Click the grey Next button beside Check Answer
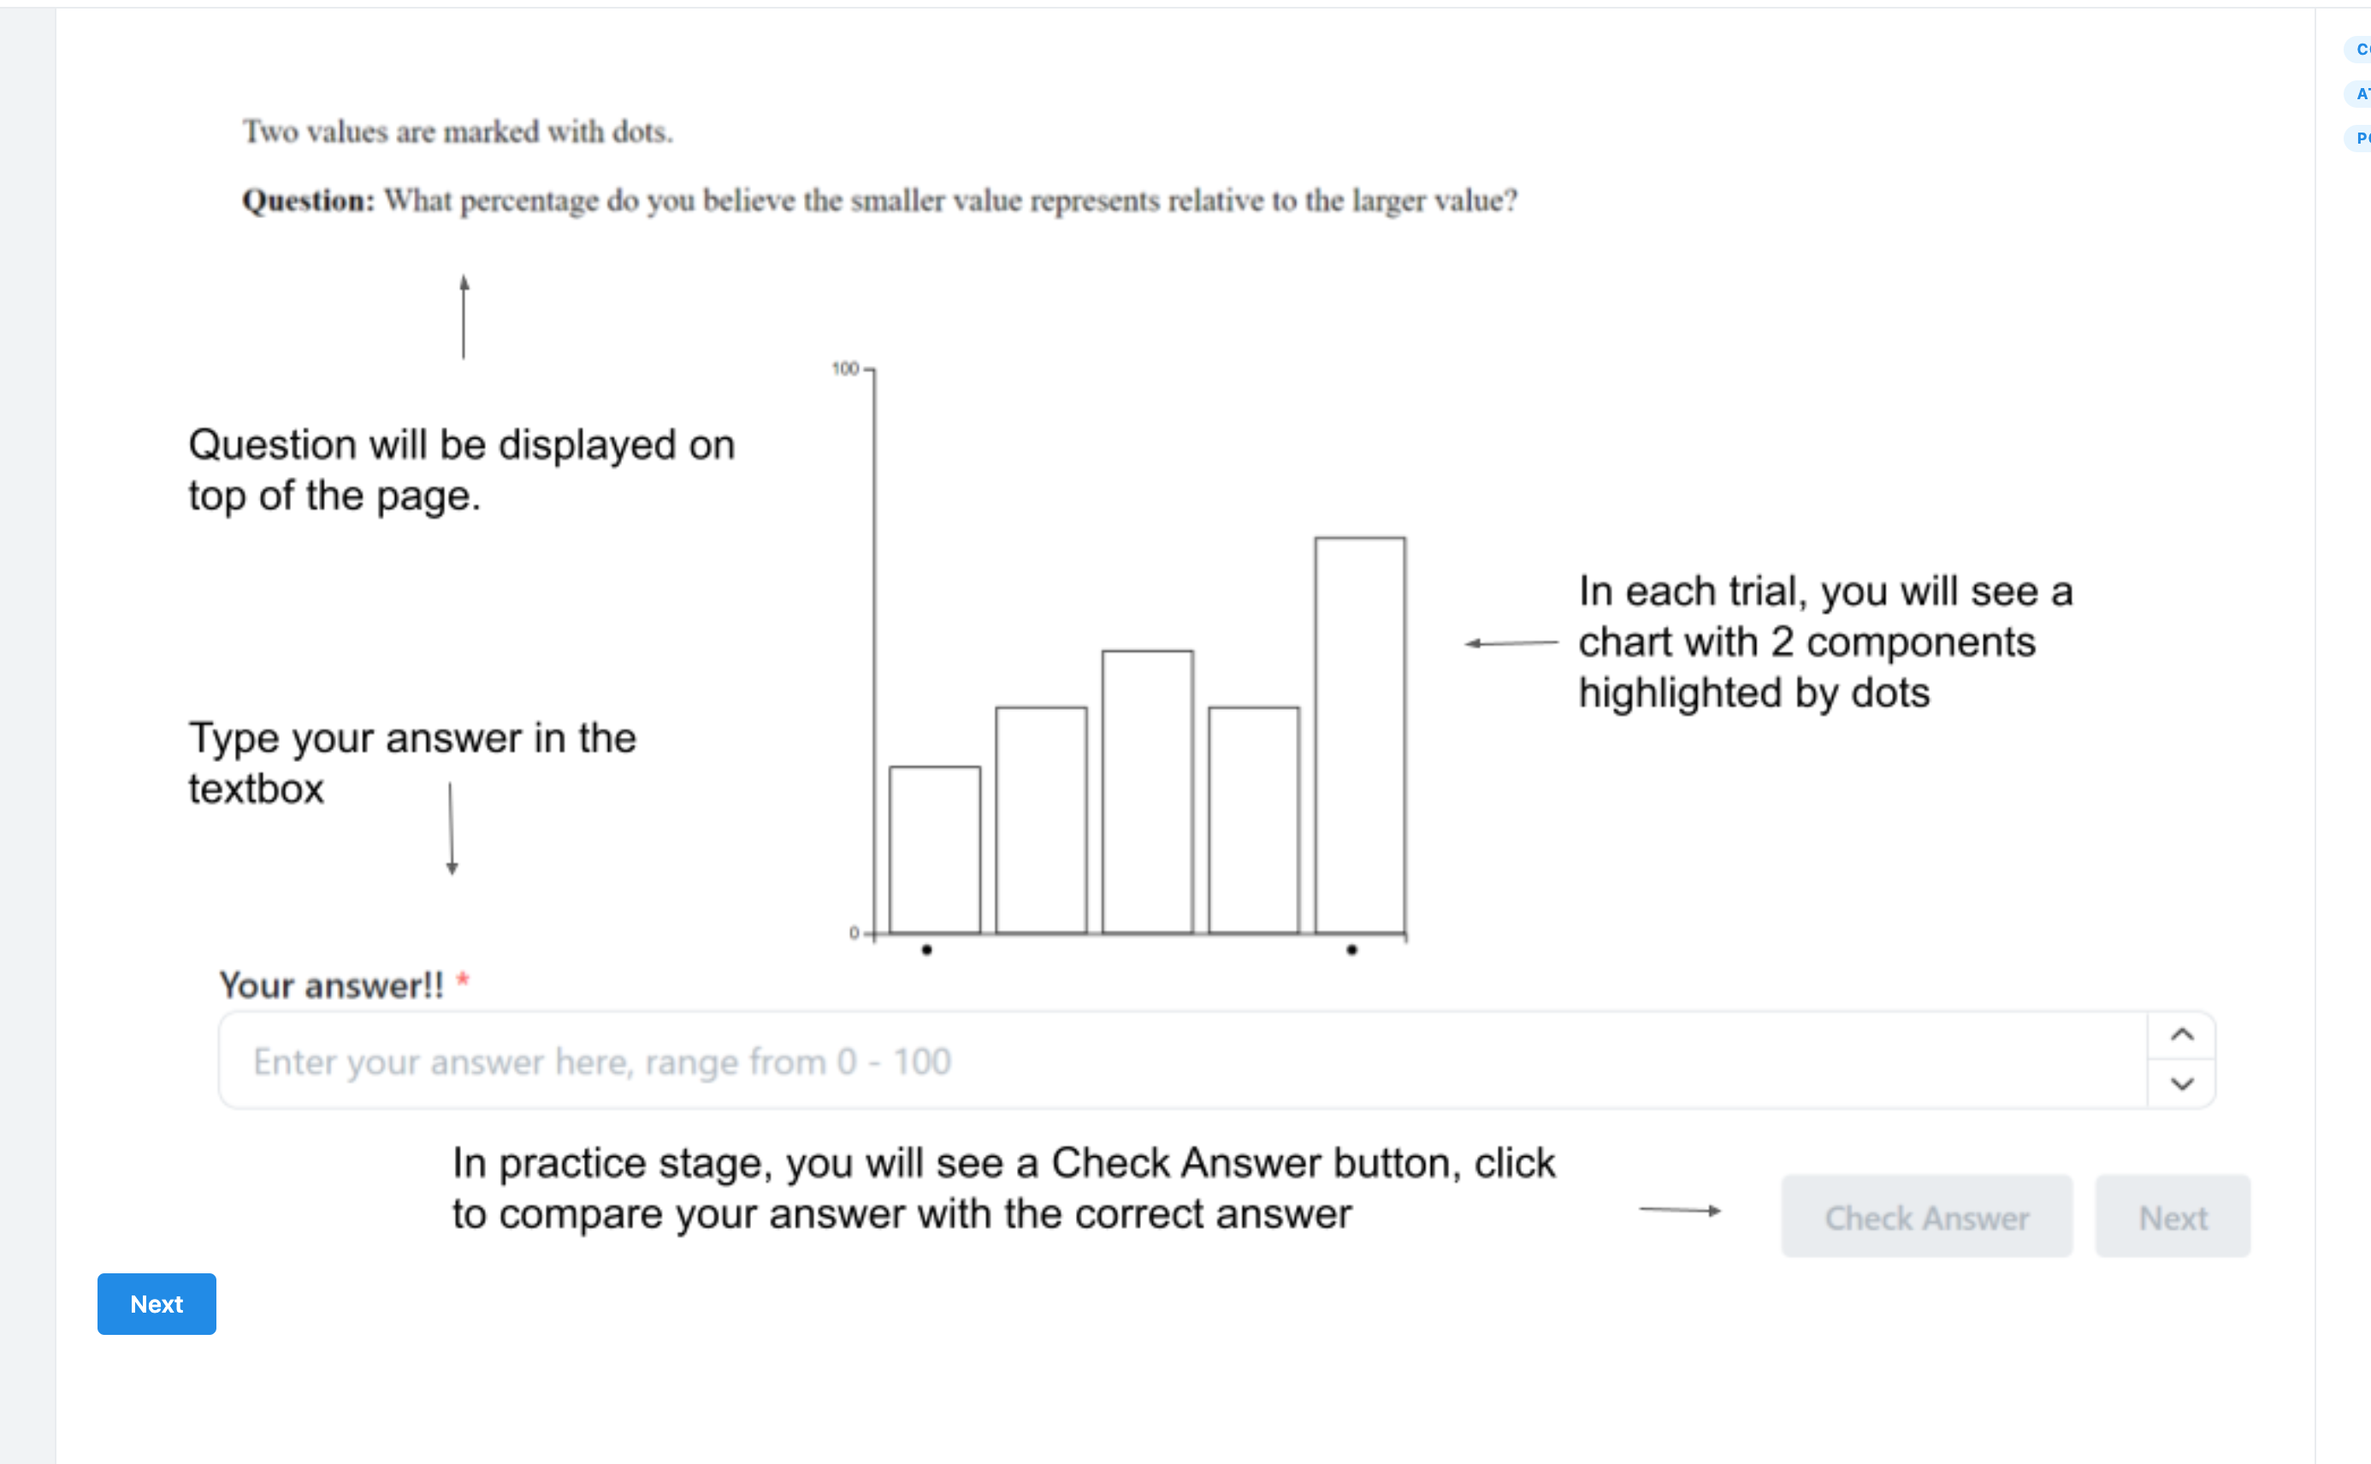This screenshot has height=1464, width=2371. point(2173,1217)
